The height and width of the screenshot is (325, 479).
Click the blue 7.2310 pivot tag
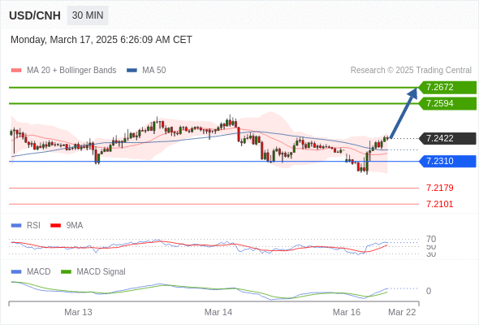coord(447,161)
